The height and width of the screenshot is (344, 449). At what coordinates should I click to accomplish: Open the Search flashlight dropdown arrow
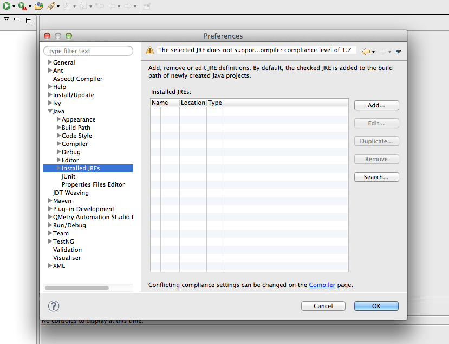tap(58, 7)
